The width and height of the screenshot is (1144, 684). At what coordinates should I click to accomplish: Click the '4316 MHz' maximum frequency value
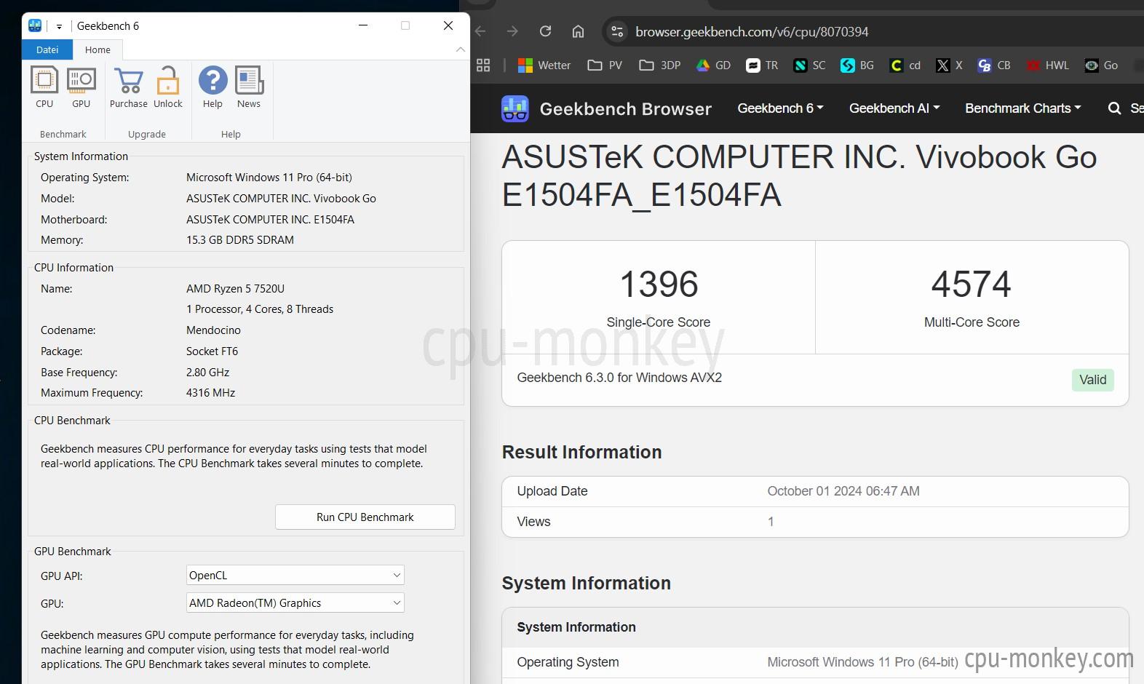tap(210, 392)
